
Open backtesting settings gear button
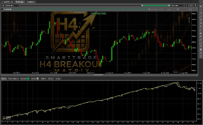click(3, 5)
